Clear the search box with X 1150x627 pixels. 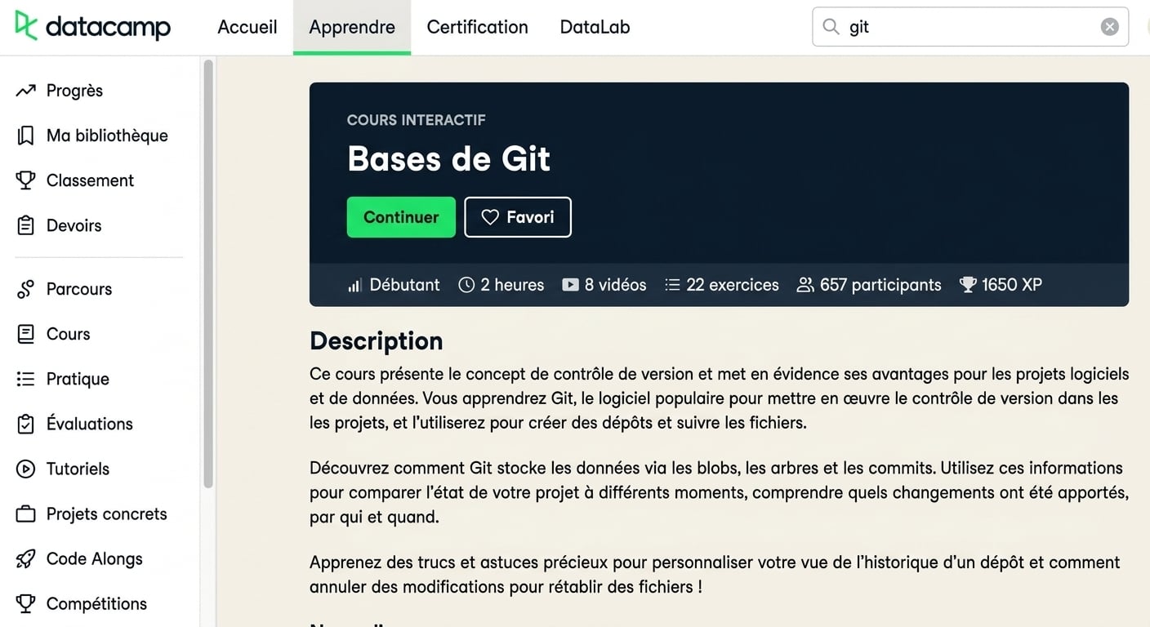pos(1109,27)
